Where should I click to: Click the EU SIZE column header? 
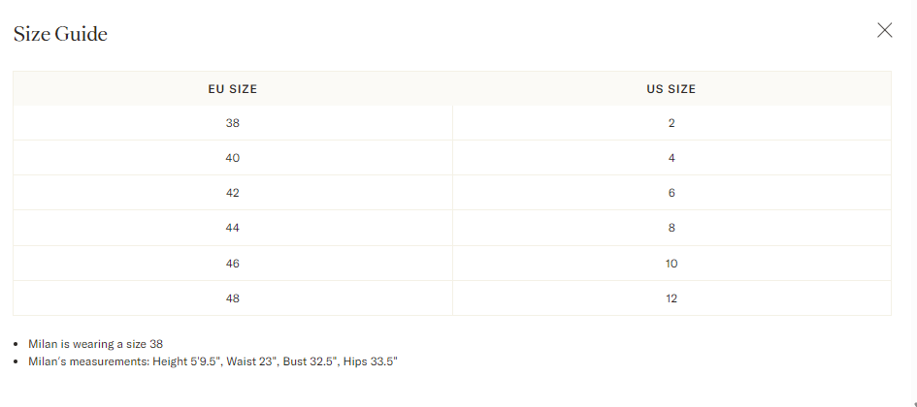pyautogui.click(x=233, y=89)
